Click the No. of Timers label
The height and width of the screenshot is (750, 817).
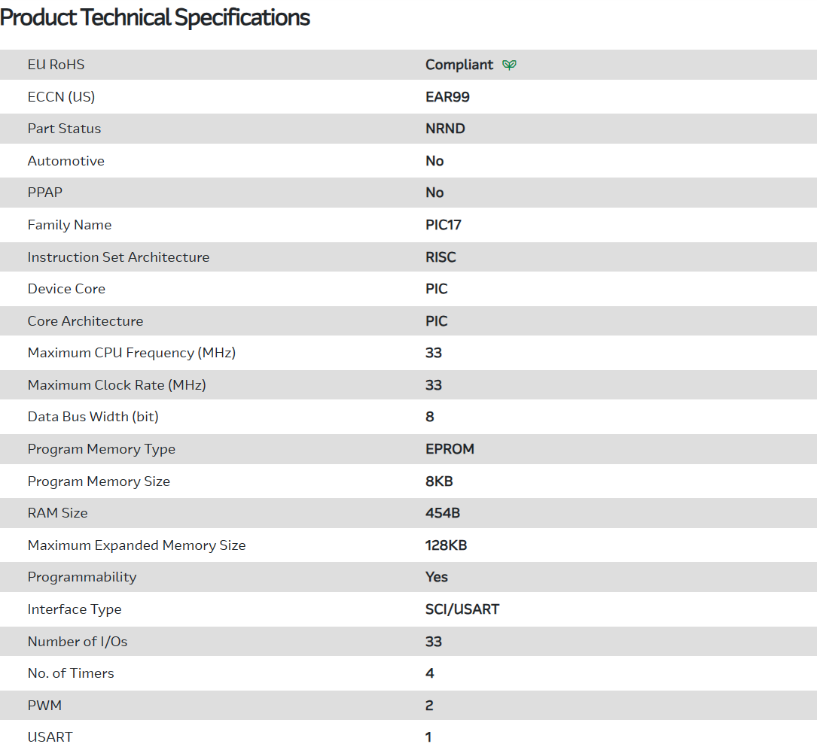click(x=71, y=673)
